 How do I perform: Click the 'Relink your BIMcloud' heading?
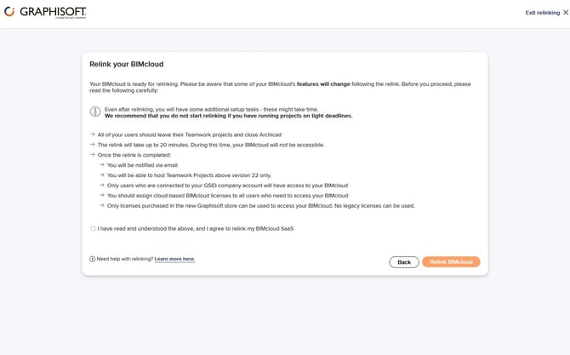click(126, 64)
